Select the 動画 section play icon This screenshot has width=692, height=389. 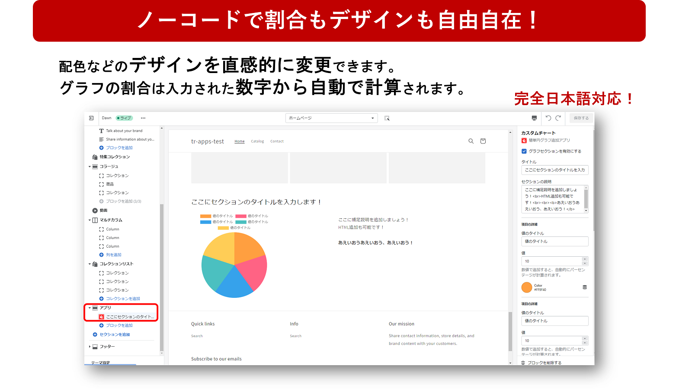coord(95,210)
